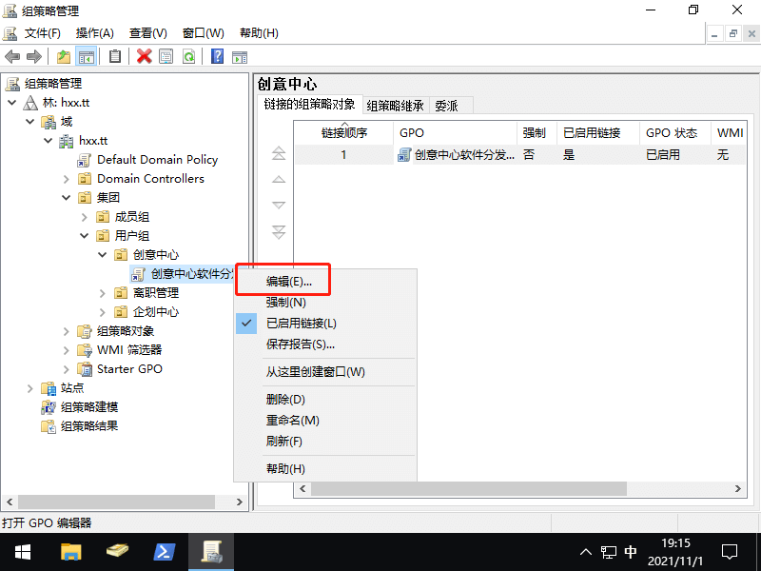Screen dimensions: 761x571
Task: Select the 链接的组策略对象 tab
Action: [x=309, y=104]
